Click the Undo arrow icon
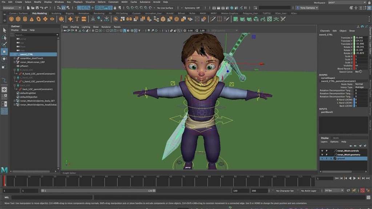 (x=42, y=8)
